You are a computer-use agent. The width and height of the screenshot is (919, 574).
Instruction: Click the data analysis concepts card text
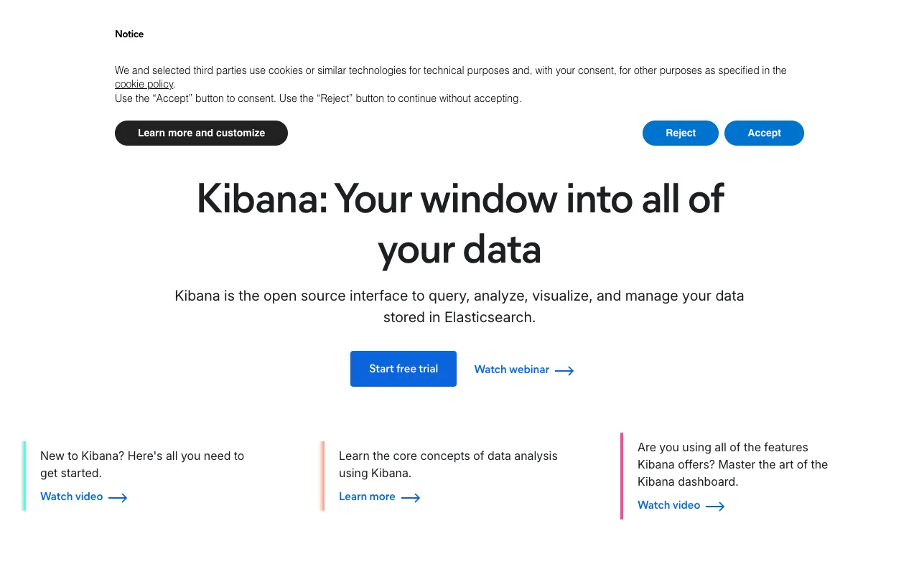[x=448, y=464]
